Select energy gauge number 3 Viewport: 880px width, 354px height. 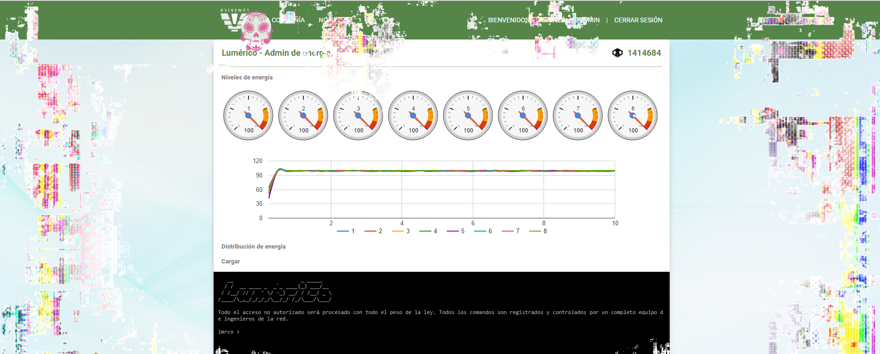point(358,115)
